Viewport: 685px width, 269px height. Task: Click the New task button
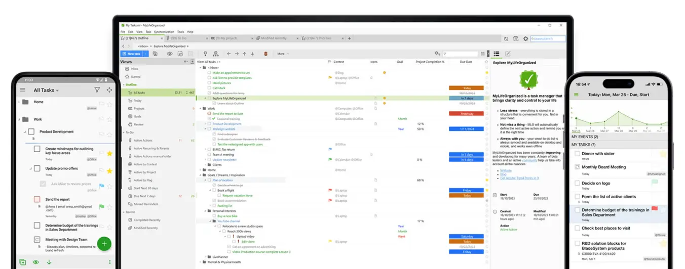[x=131, y=54]
